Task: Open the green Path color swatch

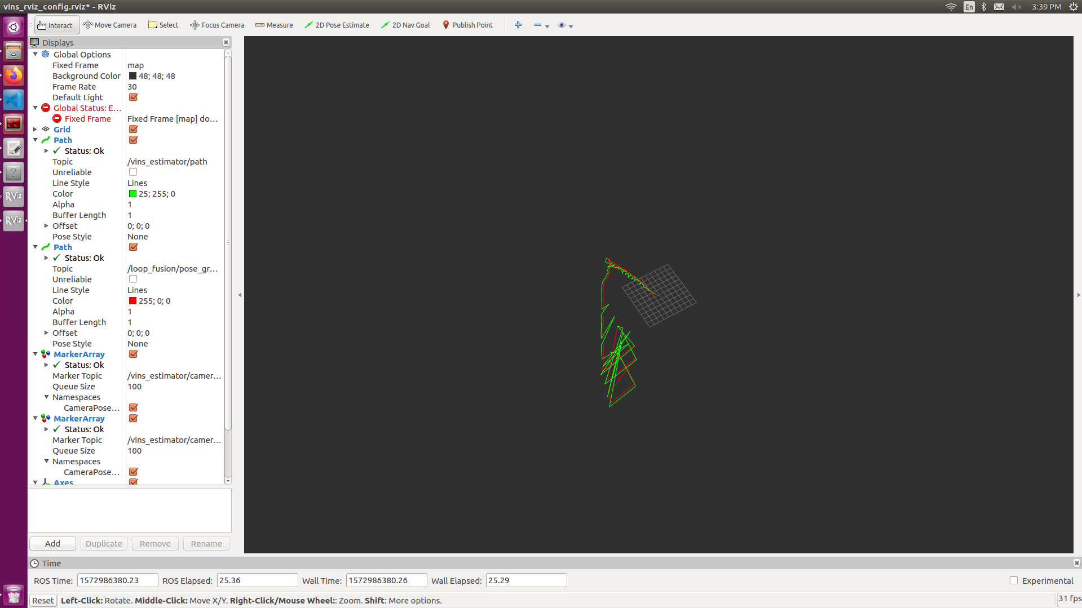Action: click(x=133, y=194)
